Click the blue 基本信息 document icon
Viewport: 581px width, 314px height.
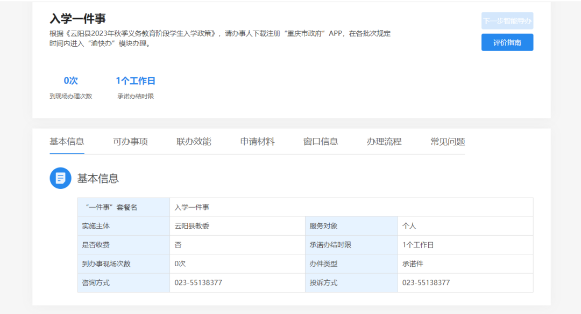click(x=60, y=178)
